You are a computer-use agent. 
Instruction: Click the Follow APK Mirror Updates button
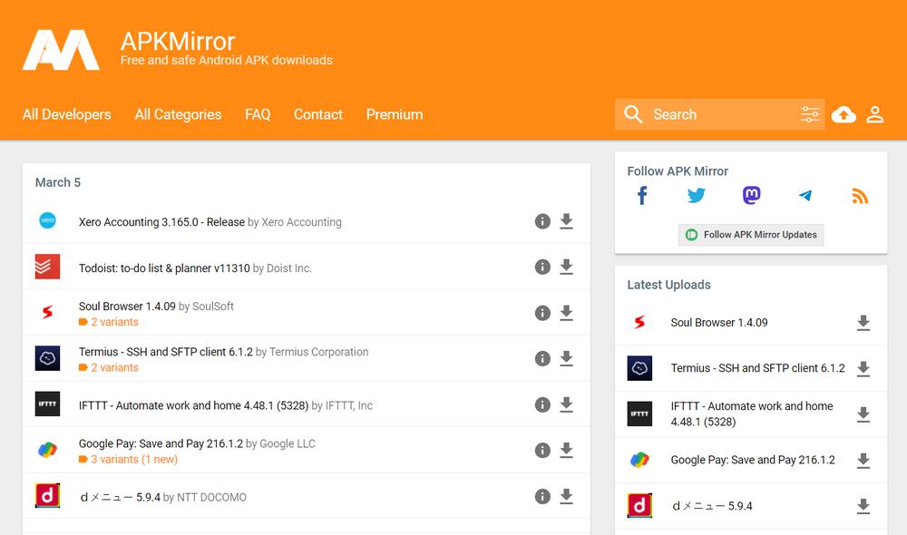(751, 234)
